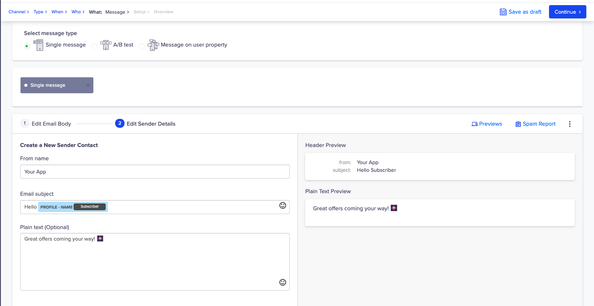594x306 pixels.
Task: Open the Previews device icon
Action: point(474,124)
